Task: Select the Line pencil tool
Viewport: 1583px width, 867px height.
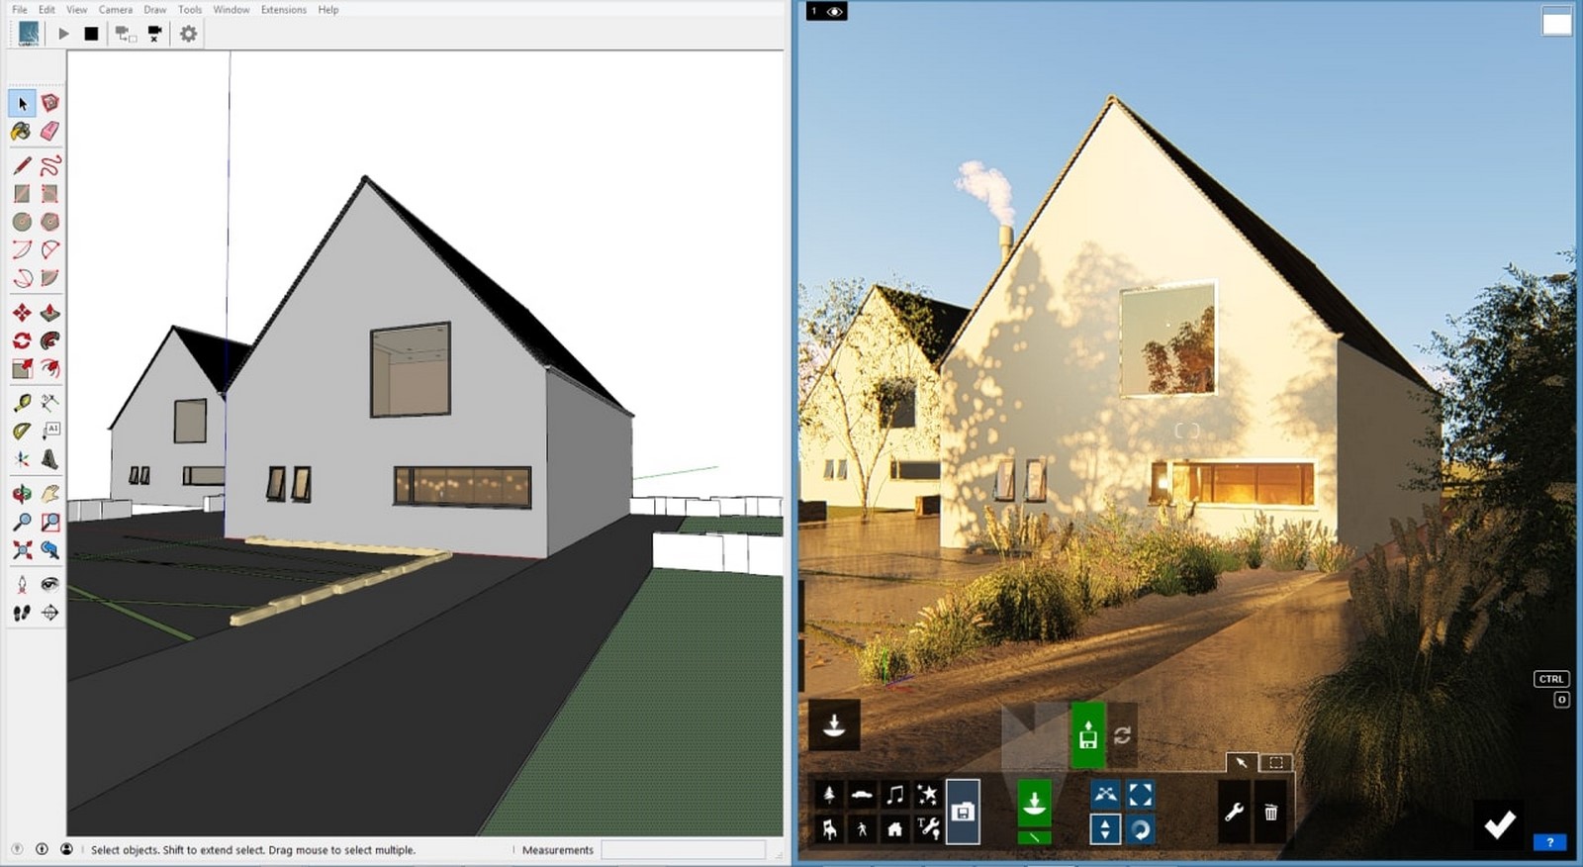Action: 22,165
